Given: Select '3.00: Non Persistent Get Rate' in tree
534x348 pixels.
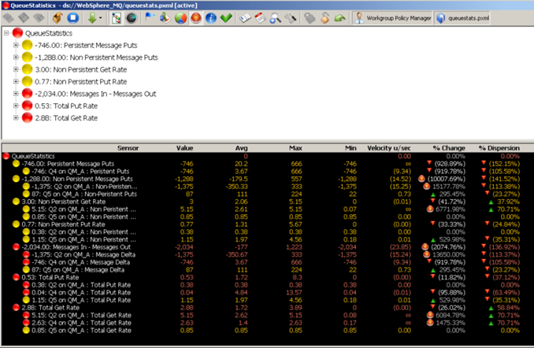Looking at the screenshot, I should [80, 69].
